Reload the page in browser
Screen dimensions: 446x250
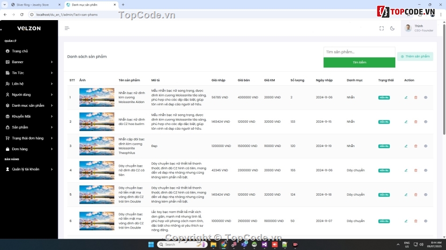tap(22, 15)
